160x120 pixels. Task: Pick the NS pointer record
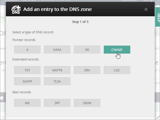(87, 50)
